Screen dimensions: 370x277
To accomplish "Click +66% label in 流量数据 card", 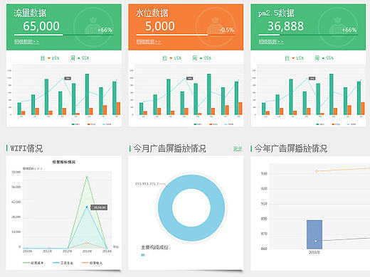I will click(x=105, y=30).
